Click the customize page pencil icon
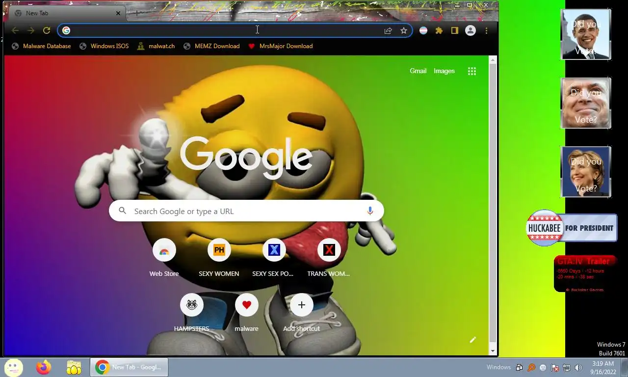The width and height of the screenshot is (628, 377). pos(473,340)
